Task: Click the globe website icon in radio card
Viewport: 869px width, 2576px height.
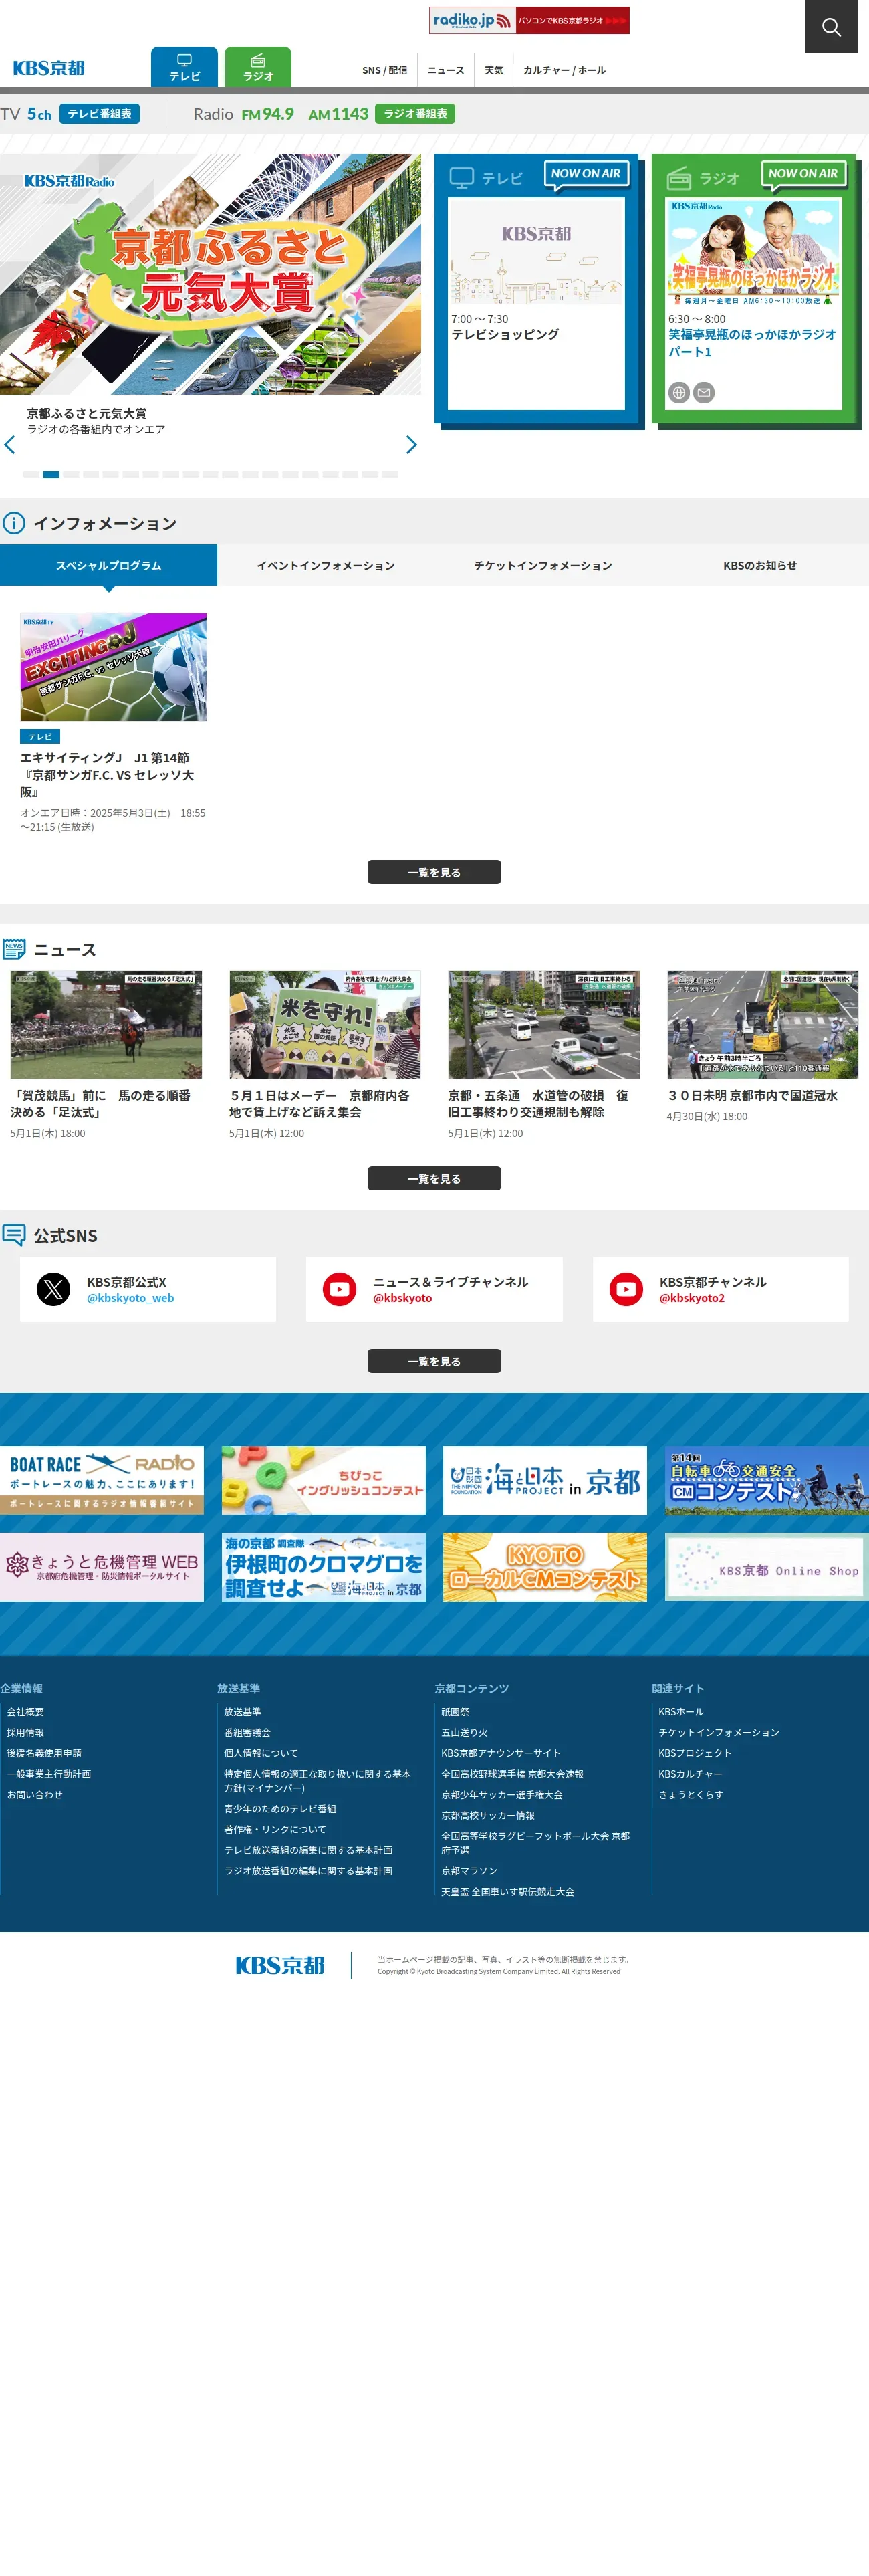Action: 679,393
